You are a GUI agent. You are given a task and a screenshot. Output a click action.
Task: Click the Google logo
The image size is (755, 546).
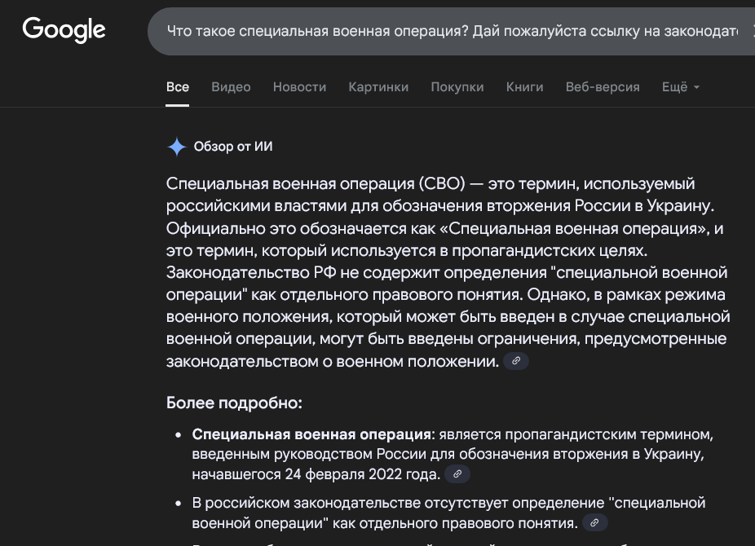click(x=64, y=30)
